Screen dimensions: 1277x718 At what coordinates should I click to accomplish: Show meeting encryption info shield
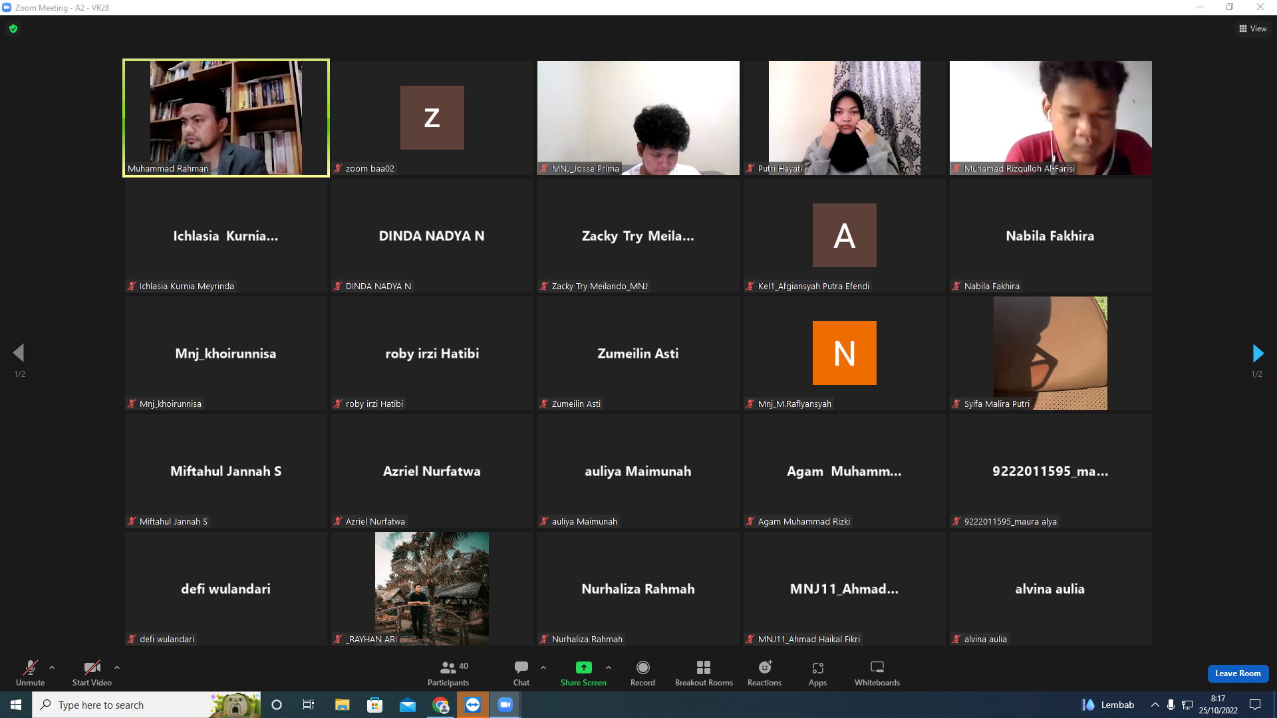pos(13,29)
